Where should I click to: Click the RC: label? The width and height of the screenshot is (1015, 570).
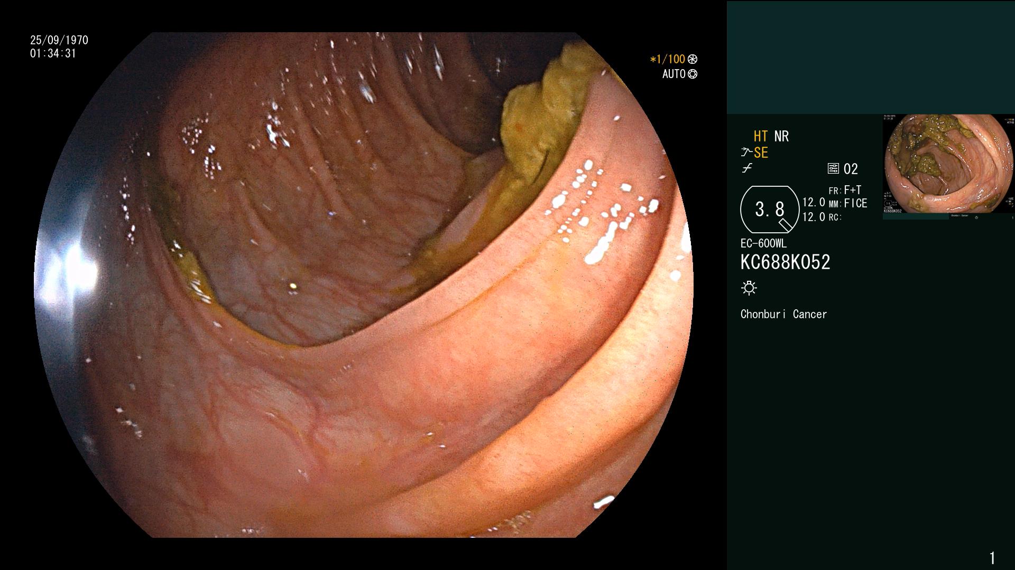(835, 217)
